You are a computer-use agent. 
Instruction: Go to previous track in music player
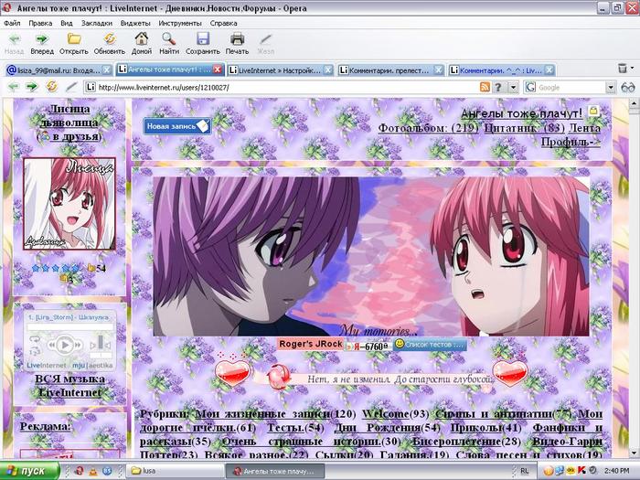[x=52, y=346]
